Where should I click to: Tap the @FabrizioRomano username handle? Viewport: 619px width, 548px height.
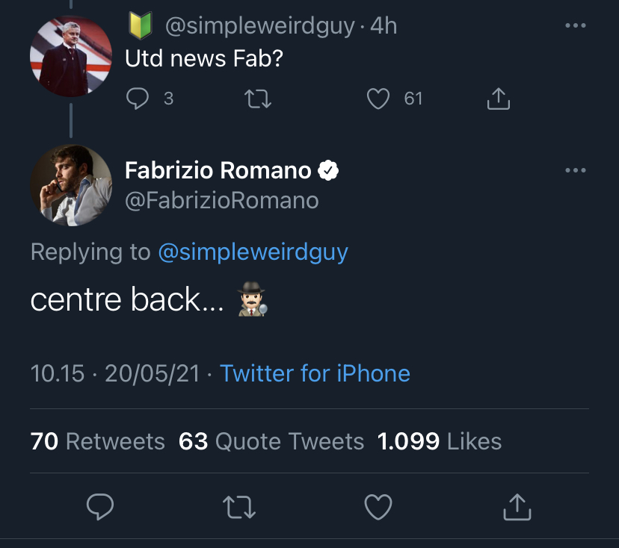coord(221,200)
